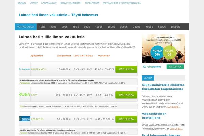Open LAINAPALVELUT in top navigation
204x136 pixels.
coord(49,3)
